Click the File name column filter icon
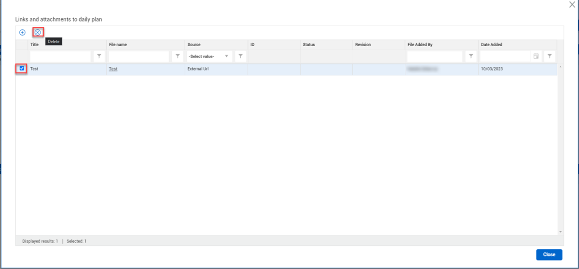 tap(178, 56)
